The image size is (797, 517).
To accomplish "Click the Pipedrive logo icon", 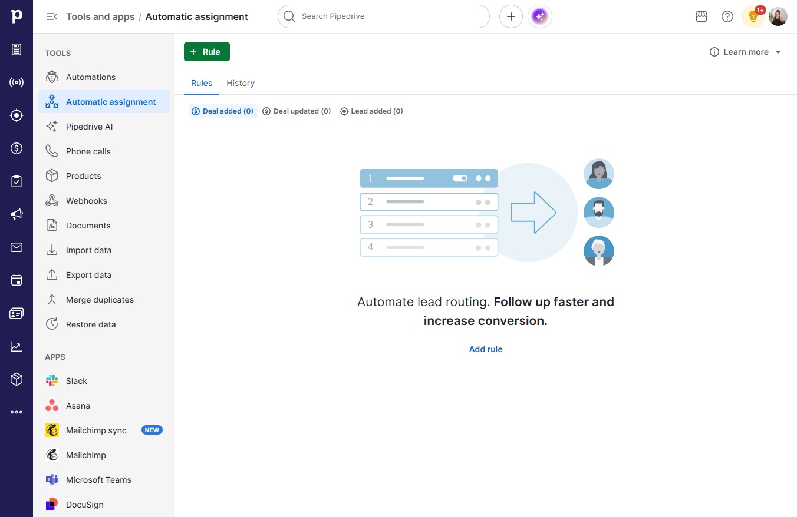I will 17,16.
